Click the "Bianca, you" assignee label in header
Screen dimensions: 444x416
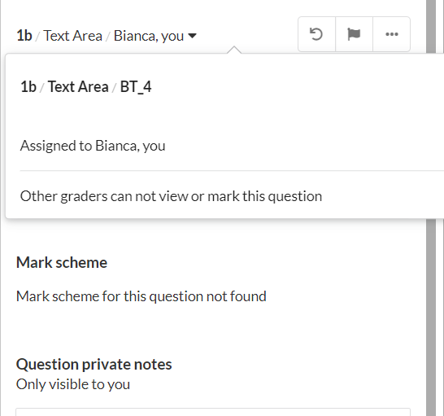[149, 36]
